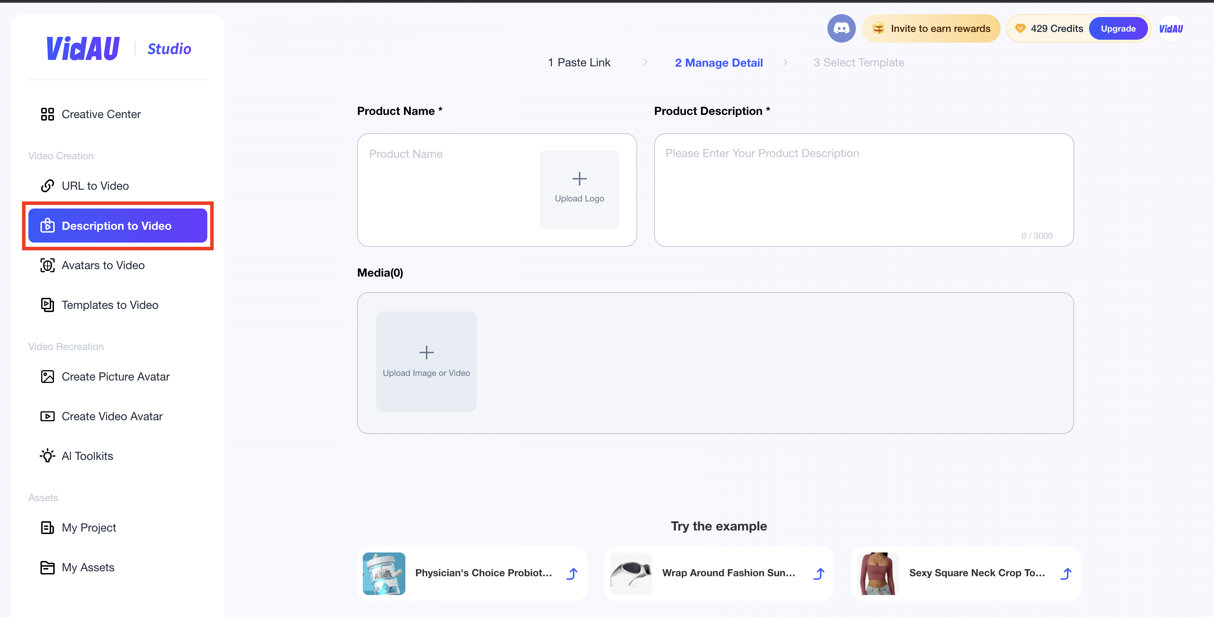Select the Avatars to Video icon

point(47,265)
